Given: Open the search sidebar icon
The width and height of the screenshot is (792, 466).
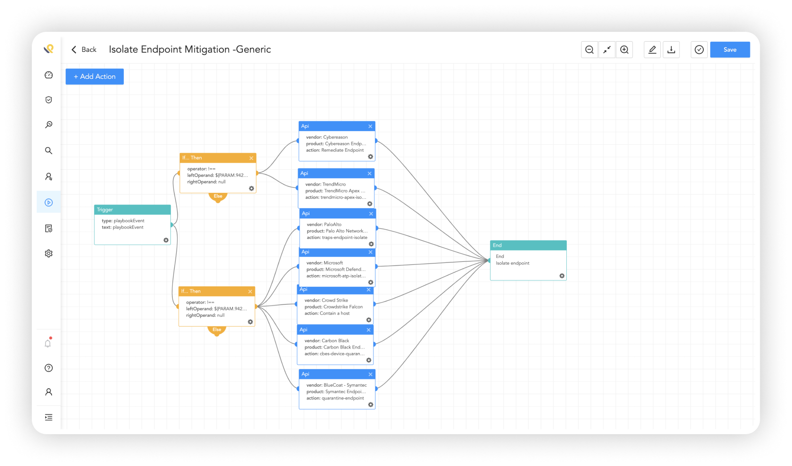Looking at the screenshot, I should click(48, 151).
